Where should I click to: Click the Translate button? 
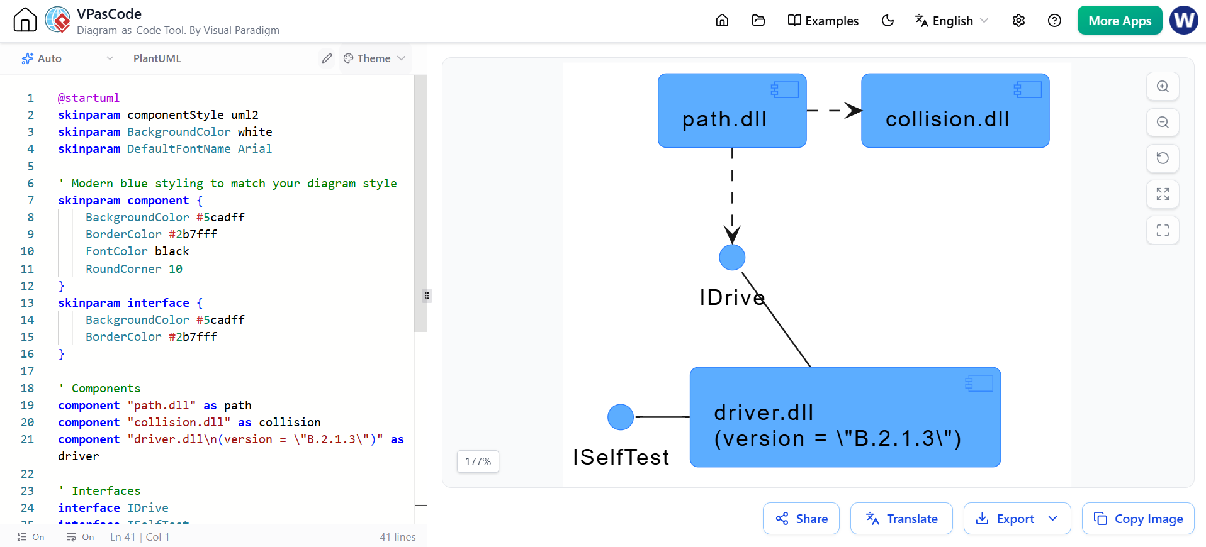pyautogui.click(x=901, y=519)
